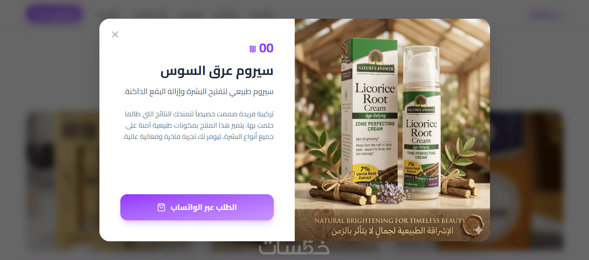This screenshot has height=260, width=589.
Task: Click the gold tree seal emblem on the image
Action: tap(473, 226)
